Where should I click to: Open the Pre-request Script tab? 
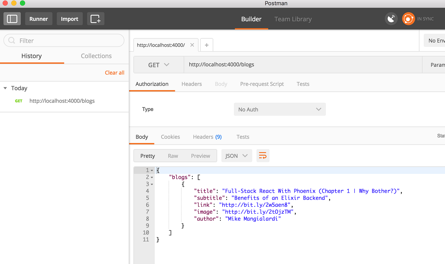262,84
